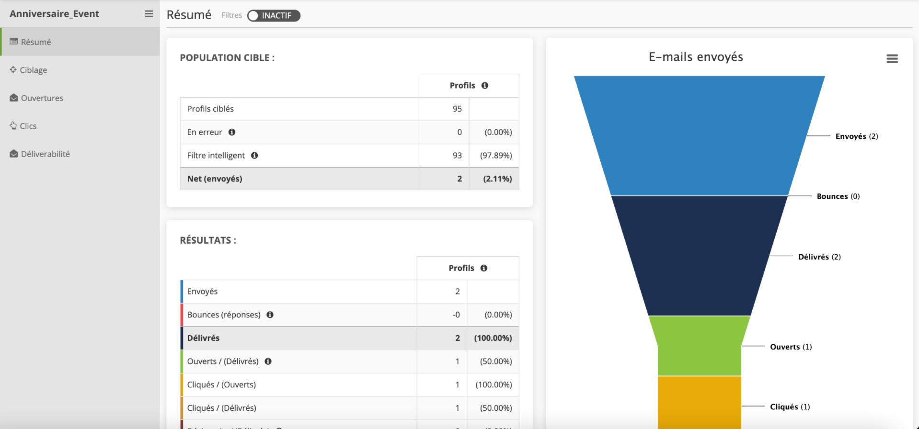Open the Résumé sidebar section
Image resolution: width=919 pixels, height=429 pixels.
point(36,42)
